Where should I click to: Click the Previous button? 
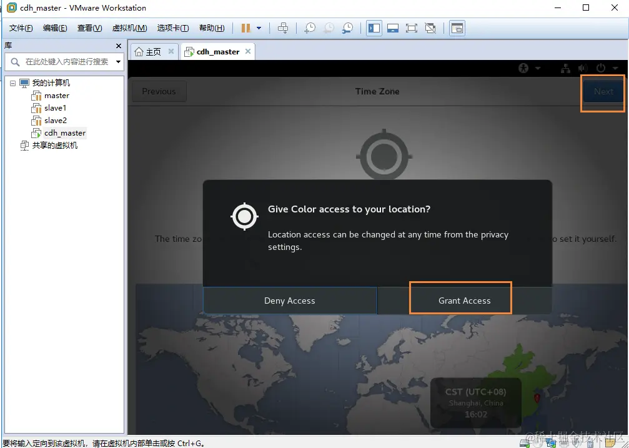click(x=159, y=91)
